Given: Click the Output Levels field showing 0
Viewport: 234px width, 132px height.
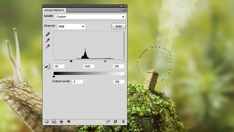Looking at the screenshot, I should click(x=78, y=82).
